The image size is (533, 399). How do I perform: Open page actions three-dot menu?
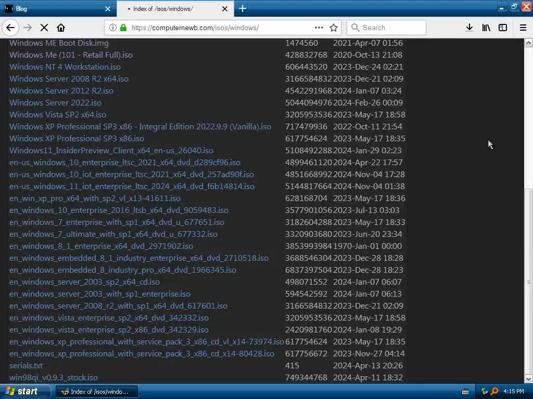tap(319, 28)
